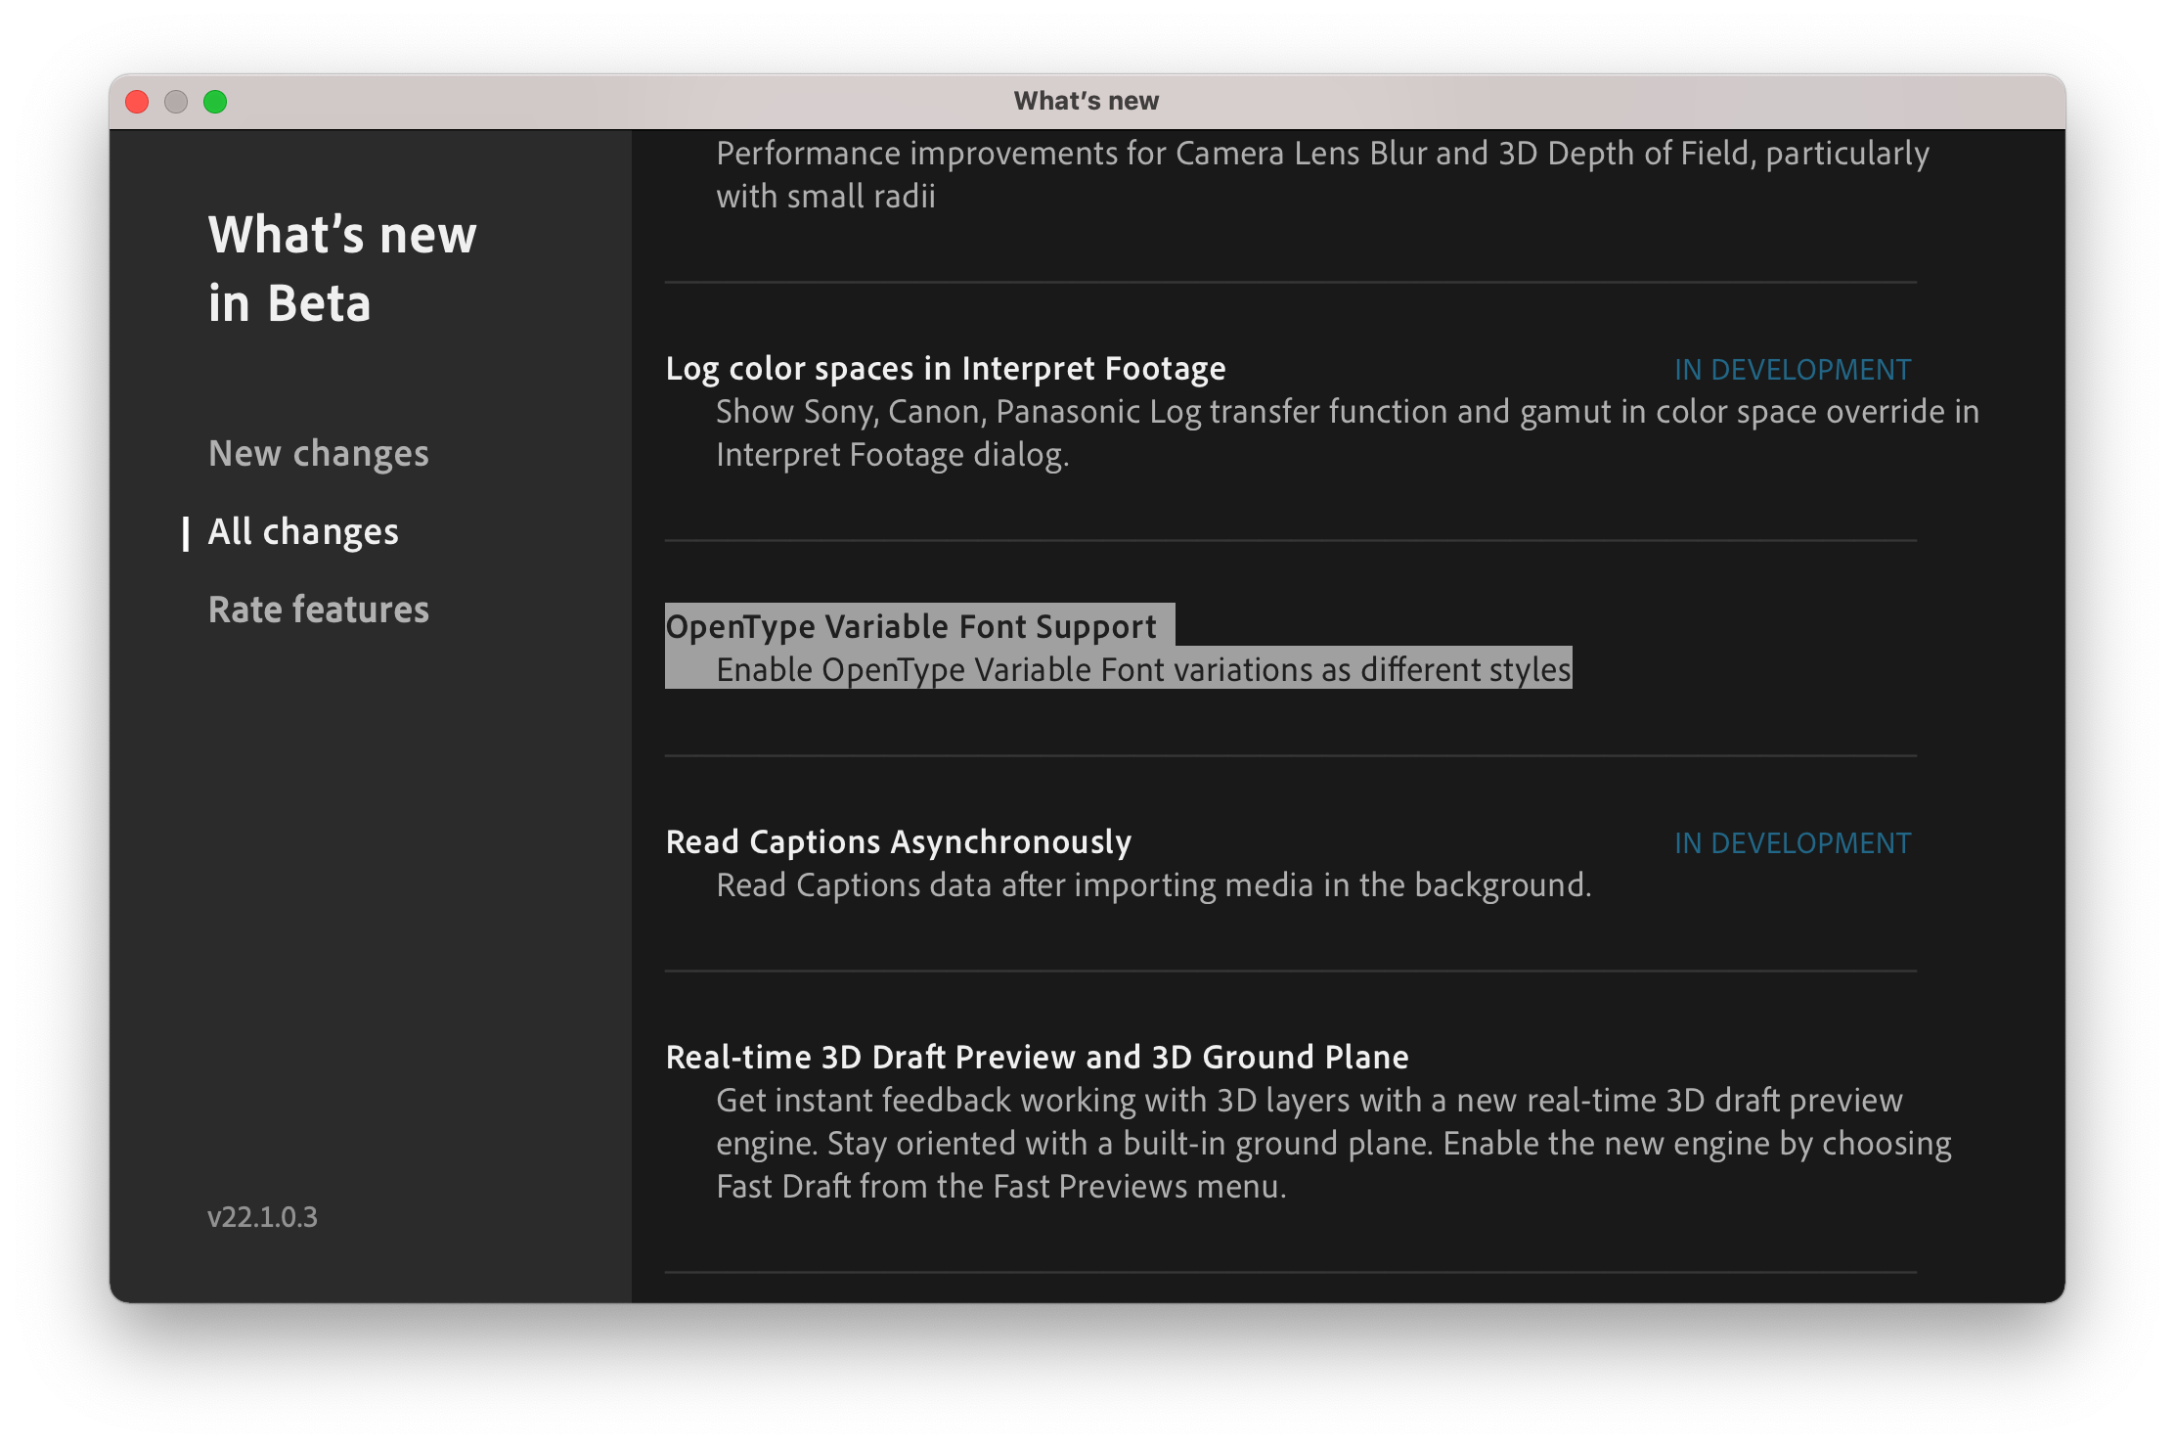The width and height of the screenshot is (2175, 1448).
Task: Click the What's new in Beta heading
Action: click(x=341, y=267)
